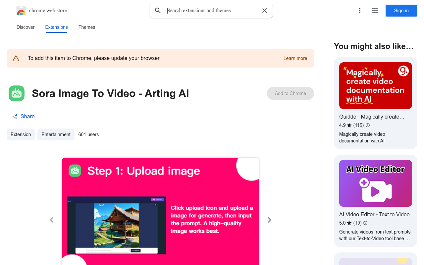Image resolution: width=424 pixels, height=265 pixels.
Task: Click the You might also like… heading
Action: 374,46
